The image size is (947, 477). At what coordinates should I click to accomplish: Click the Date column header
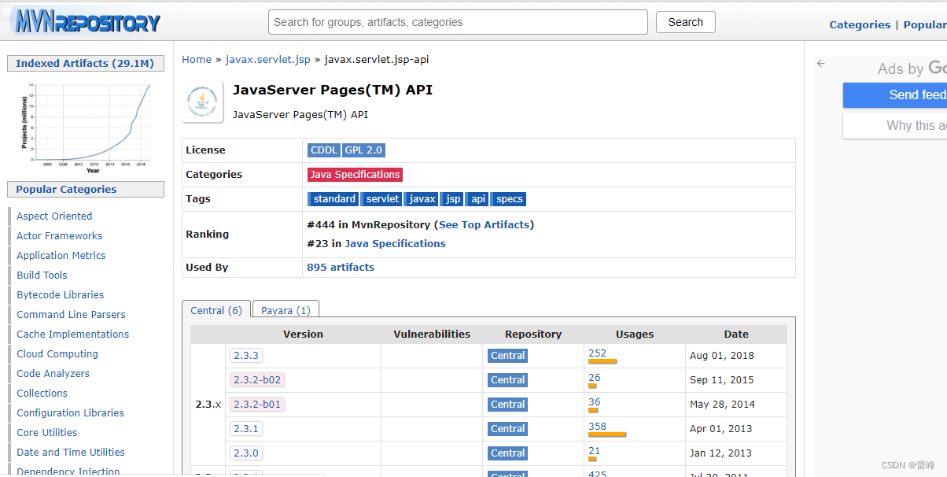coord(736,334)
